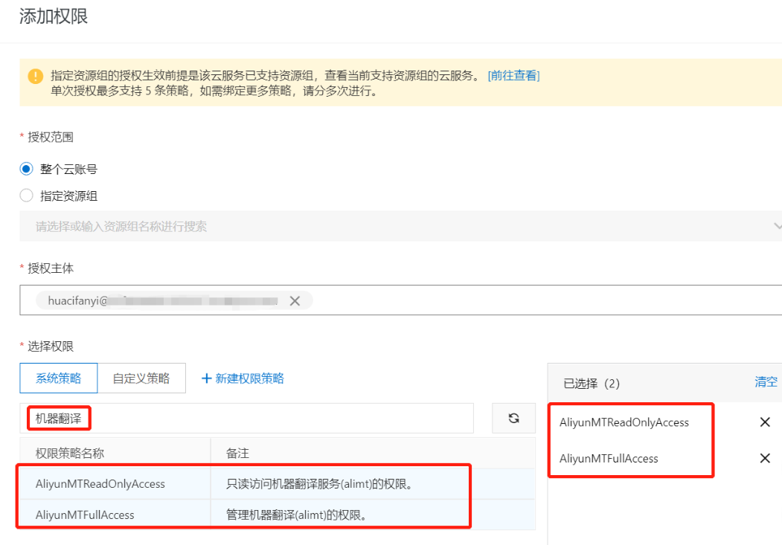Remove AliyunMTReadOnlyAccess from selected list
This screenshot has width=782, height=545.
[764, 422]
